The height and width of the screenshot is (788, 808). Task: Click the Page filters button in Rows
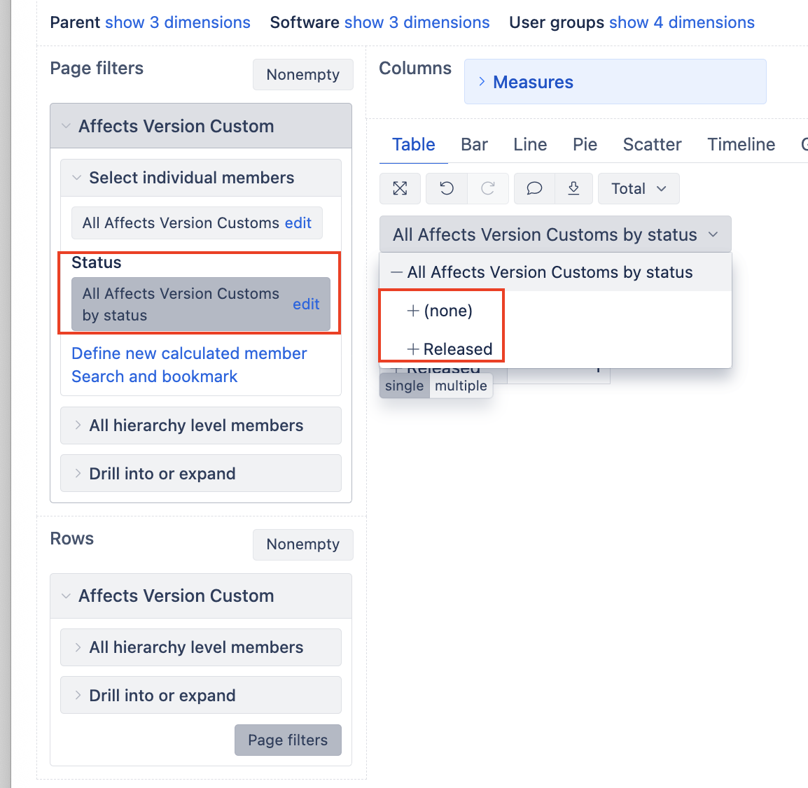(288, 740)
